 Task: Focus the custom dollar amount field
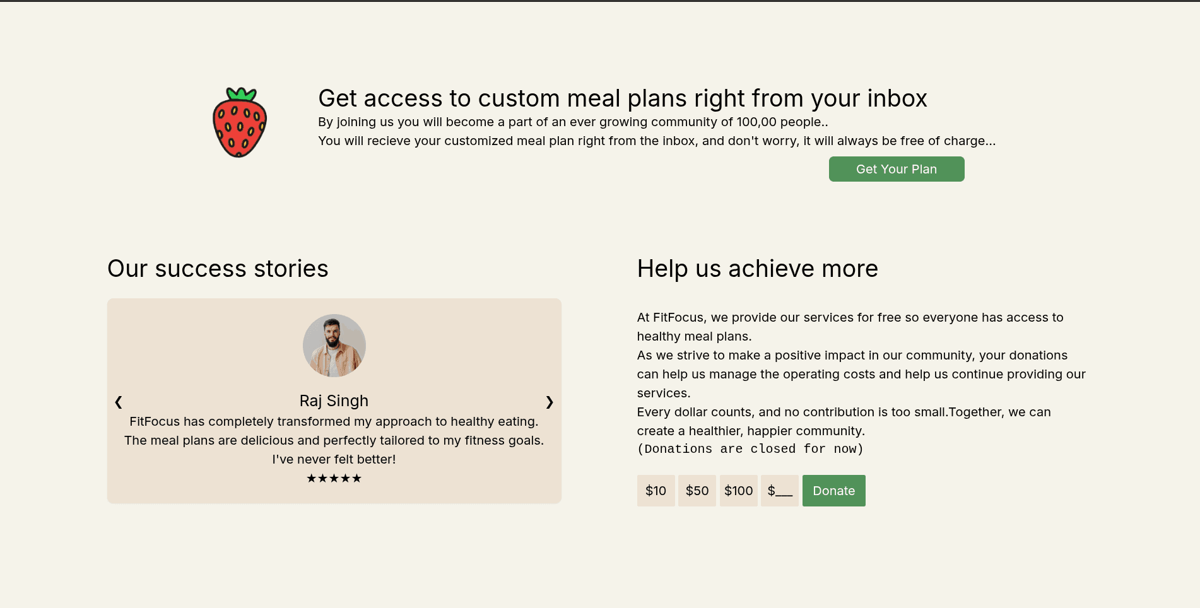[x=780, y=491]
